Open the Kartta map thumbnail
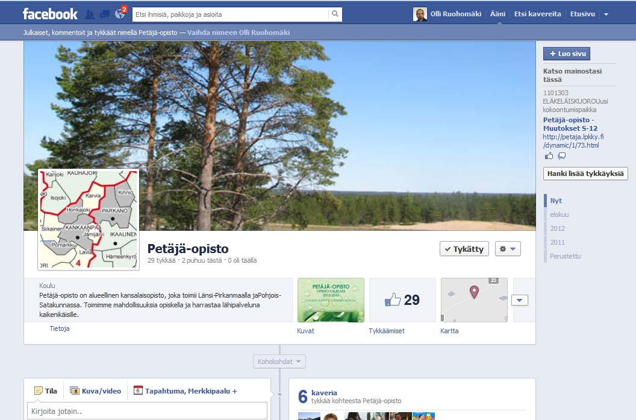This screenshot has height=420, width=636. [x=474, y=300]
